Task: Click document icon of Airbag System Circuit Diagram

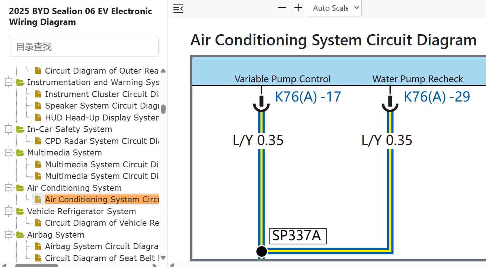Action: 38,246
